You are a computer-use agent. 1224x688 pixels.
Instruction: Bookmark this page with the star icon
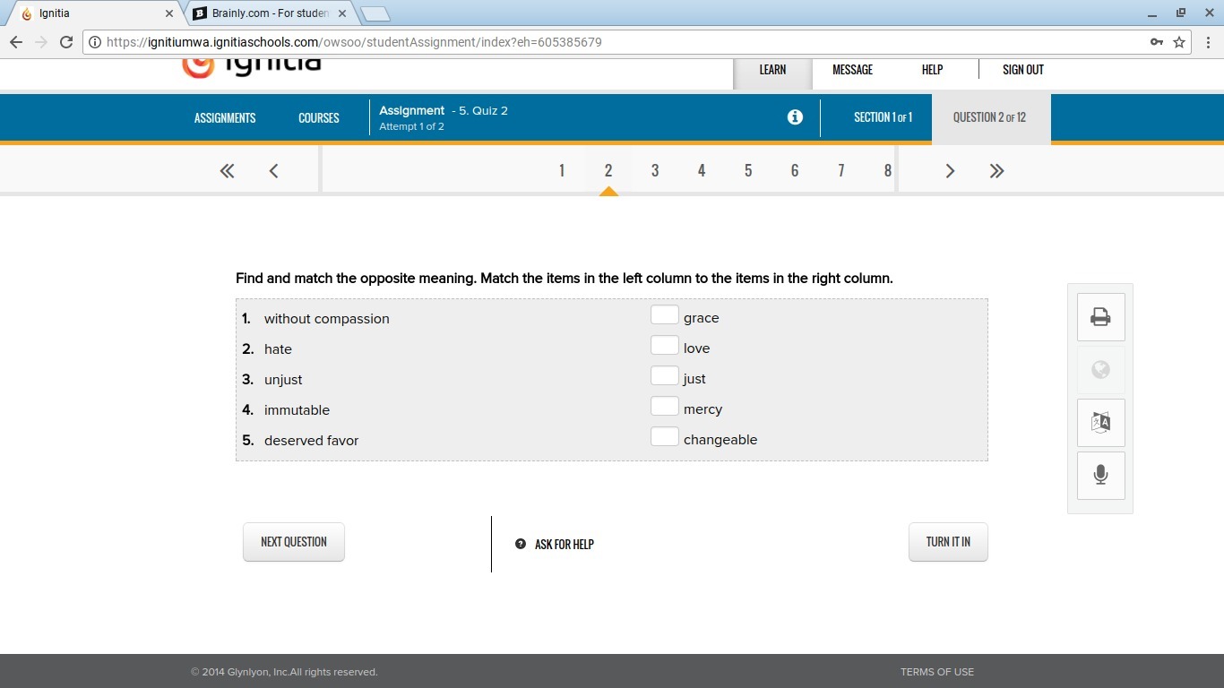click(1179, 42)
